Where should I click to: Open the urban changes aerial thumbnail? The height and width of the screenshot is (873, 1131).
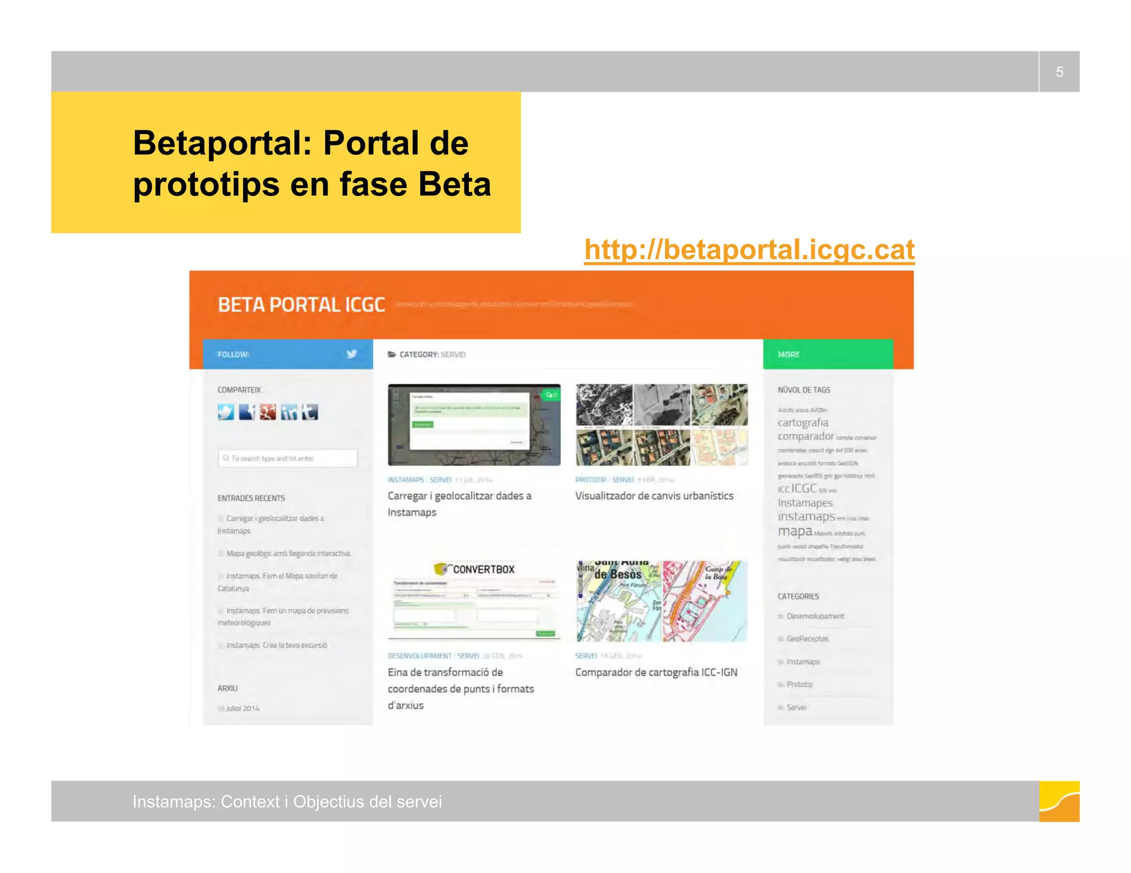662,425
